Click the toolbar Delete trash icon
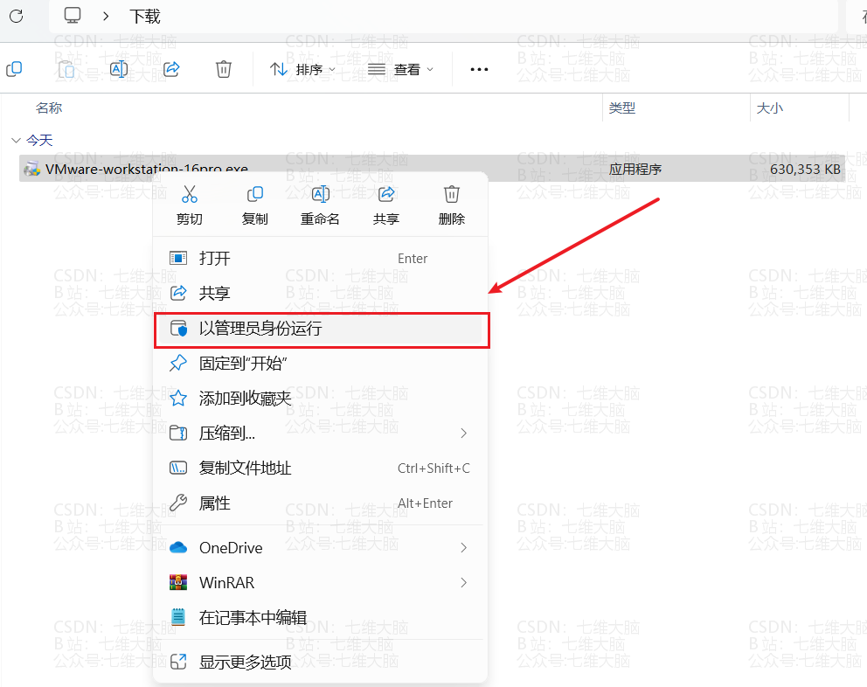The width and height of the screenshot is (867, 687). click(x=224, y=69)
